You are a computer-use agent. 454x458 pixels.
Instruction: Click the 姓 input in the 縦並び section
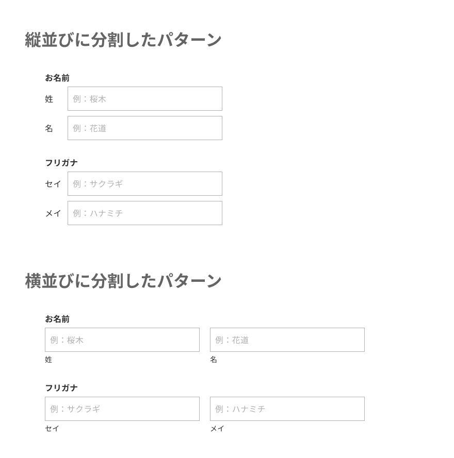click(145, 99)
